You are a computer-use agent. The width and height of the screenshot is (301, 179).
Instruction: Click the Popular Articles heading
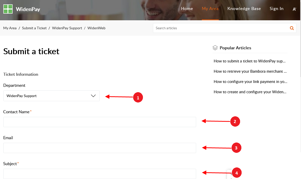[235, 48]
